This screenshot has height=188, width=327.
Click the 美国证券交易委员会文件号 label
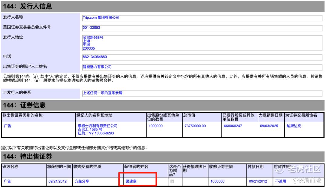click(27, 27)
